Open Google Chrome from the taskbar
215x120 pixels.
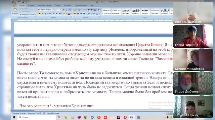pos(86,117)
